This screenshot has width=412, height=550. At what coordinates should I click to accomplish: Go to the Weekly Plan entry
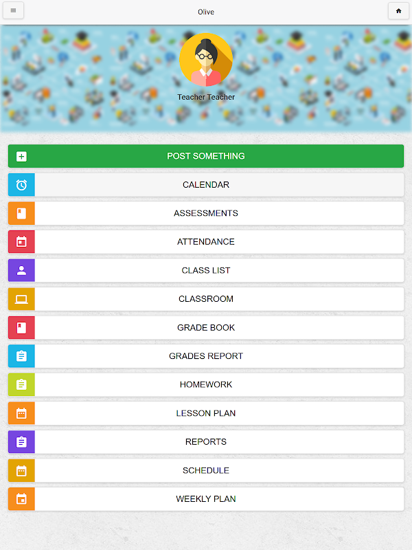click(206, 499)
